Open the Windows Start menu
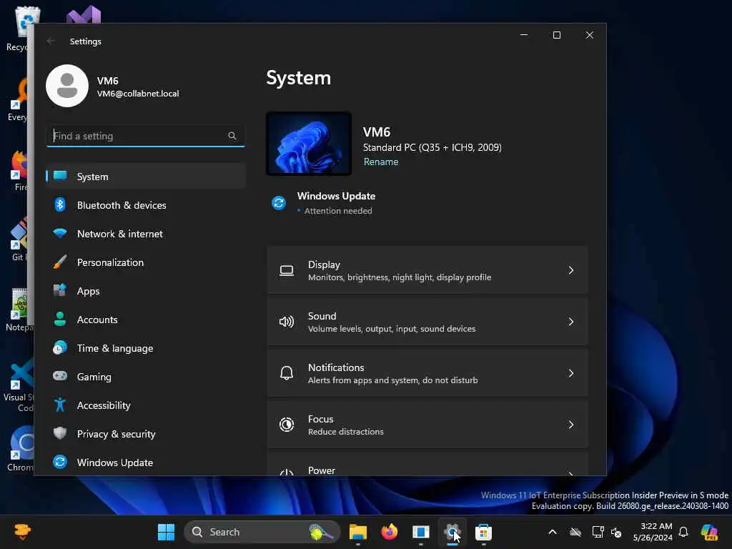The image size is (732, 549). (166, 532)
